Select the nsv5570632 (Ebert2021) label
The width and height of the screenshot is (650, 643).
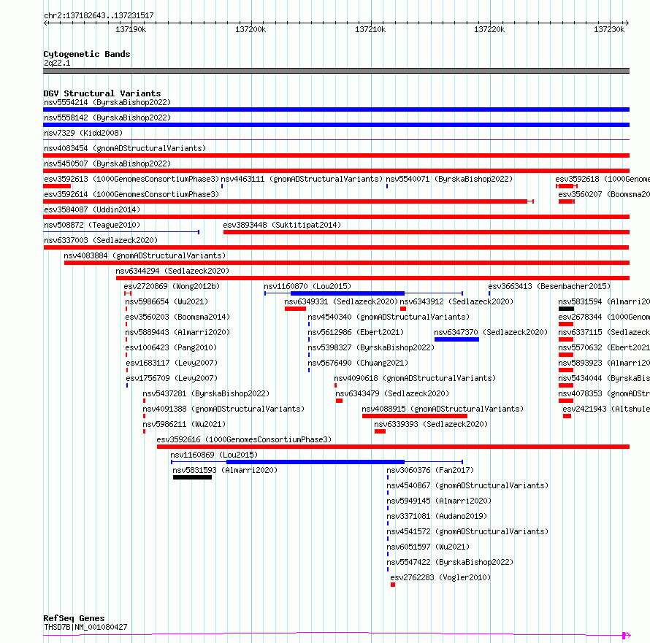(604, 347)
